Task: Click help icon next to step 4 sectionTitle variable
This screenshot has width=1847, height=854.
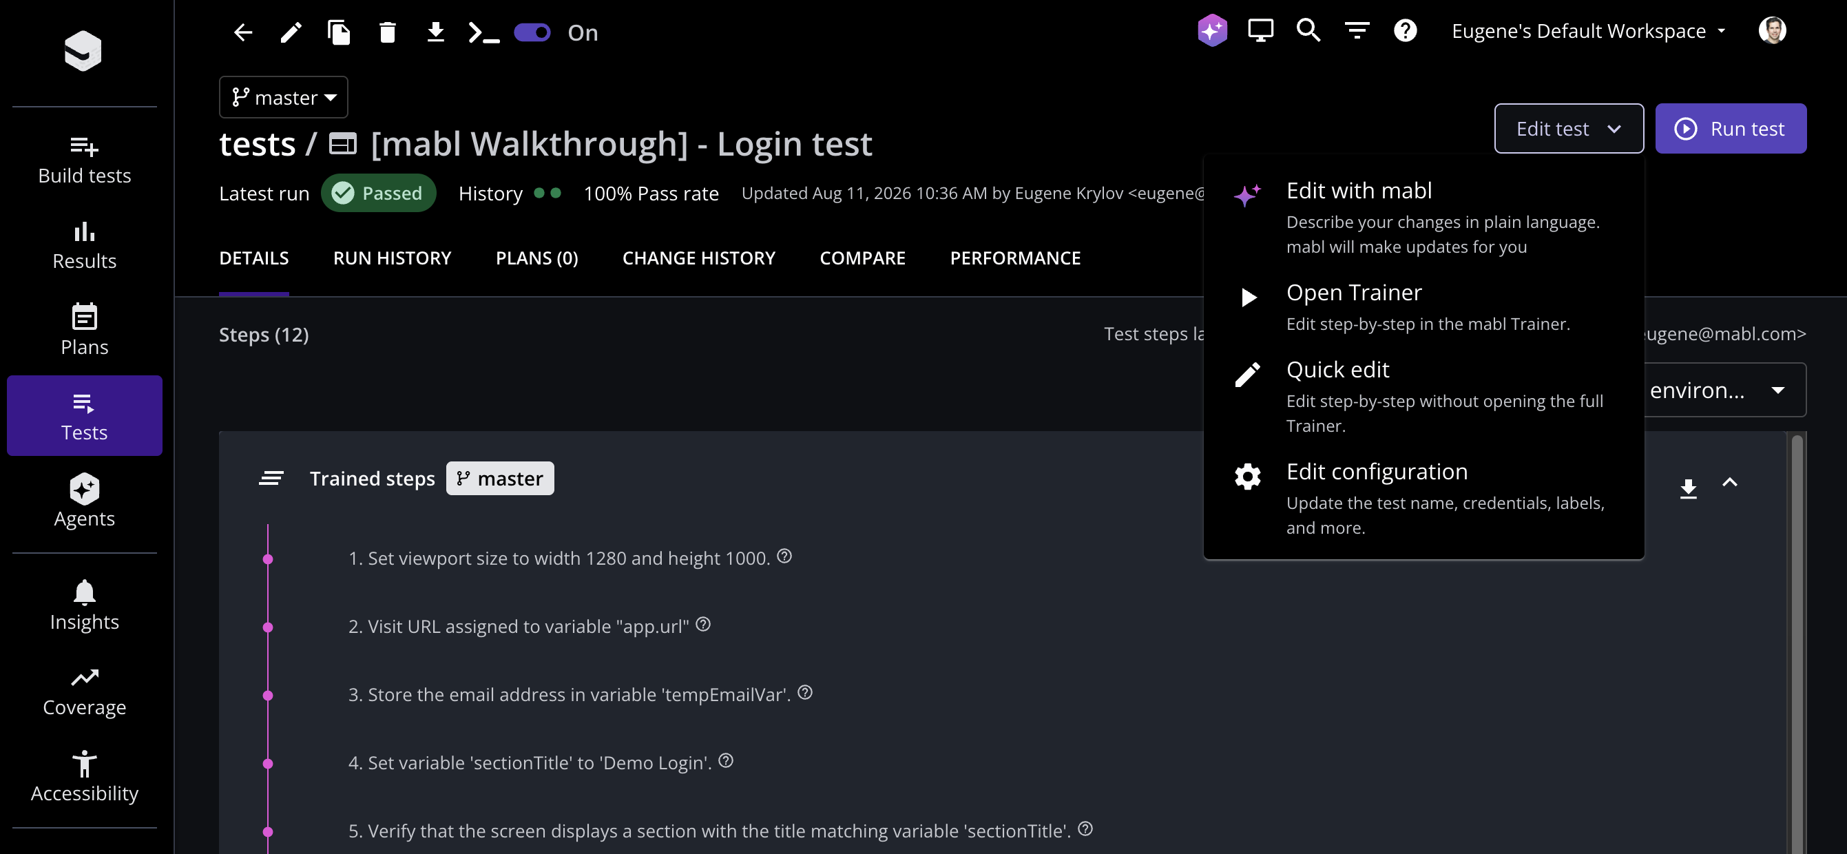Action: (x=726, y=760)
